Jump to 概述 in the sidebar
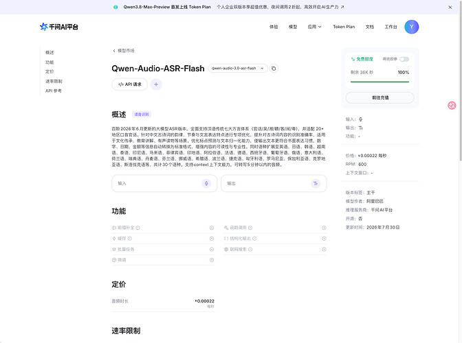This screenshot has height=343, width=462. tap(49, 53)
